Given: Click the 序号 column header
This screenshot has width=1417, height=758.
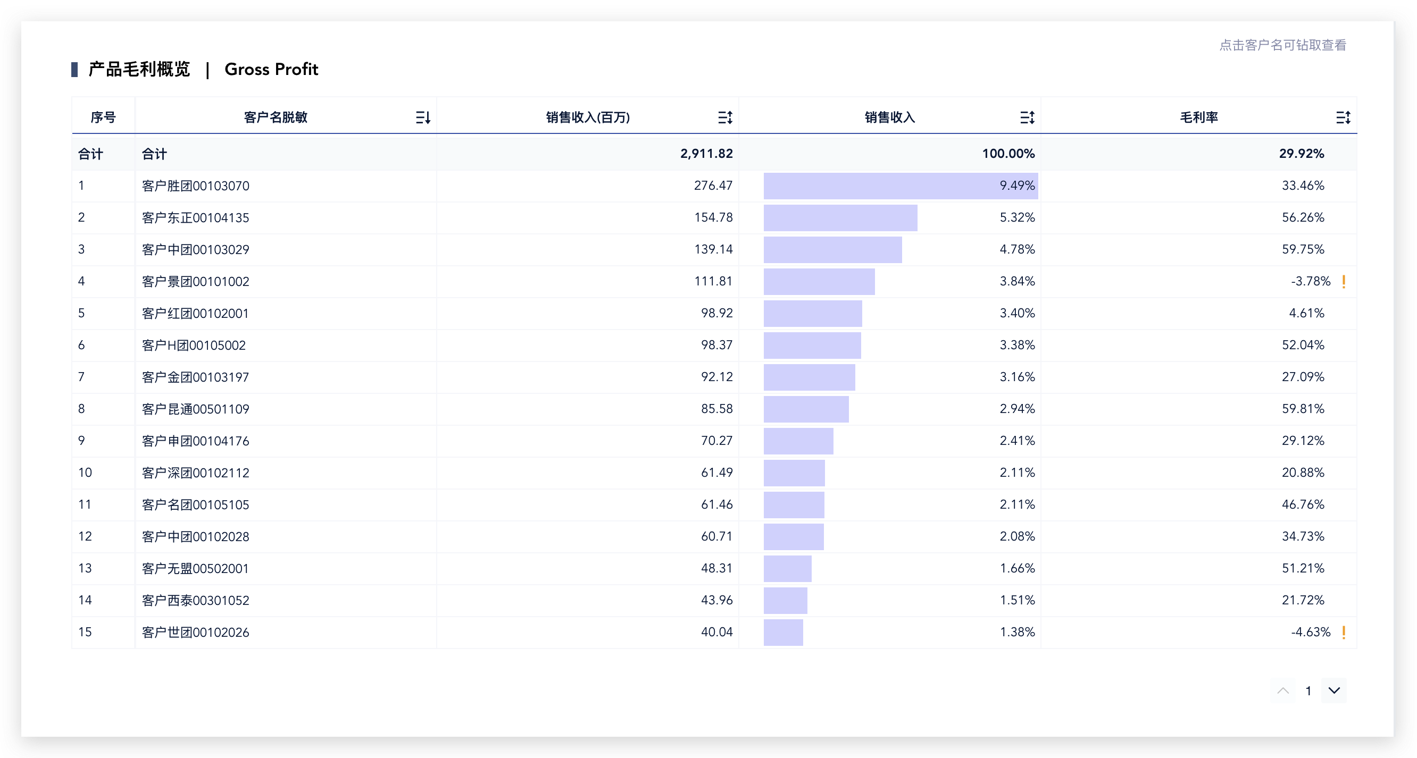Looking at the screenshot, I should [x=103, y=117].
